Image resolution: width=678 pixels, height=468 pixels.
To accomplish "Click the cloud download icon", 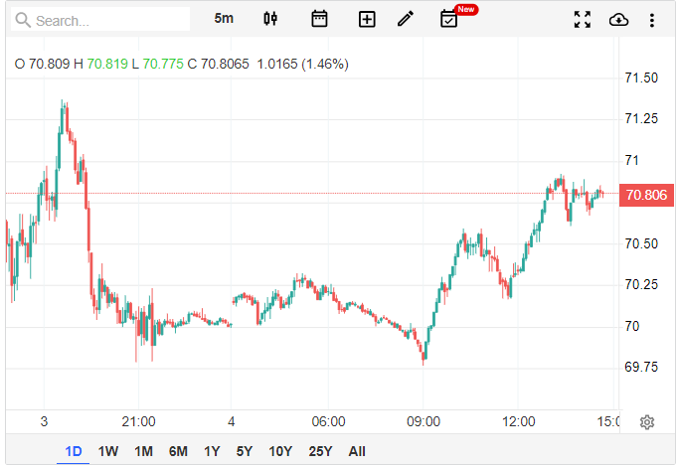I will pos(618,20).
